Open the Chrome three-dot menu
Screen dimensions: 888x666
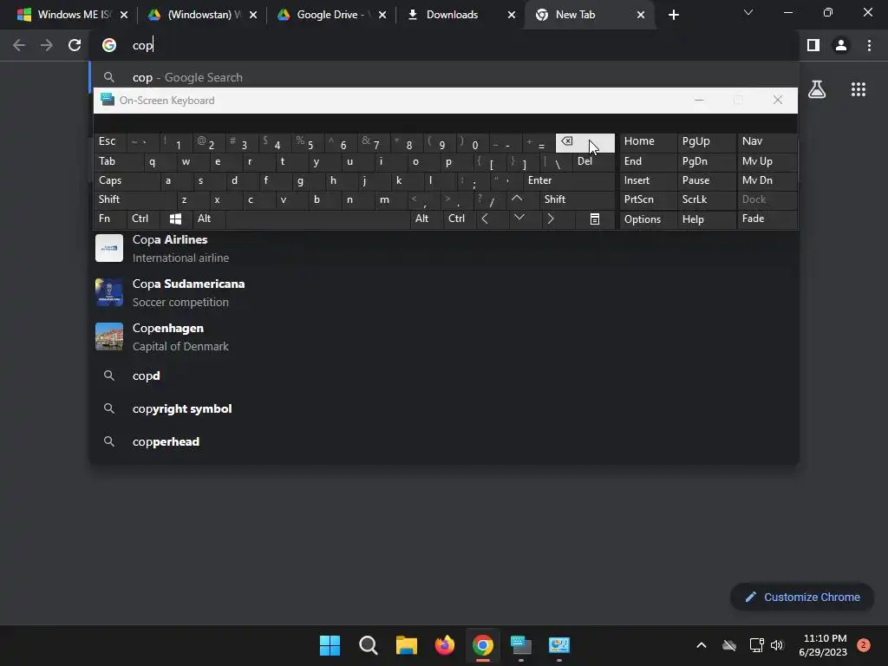coord(869,45)
